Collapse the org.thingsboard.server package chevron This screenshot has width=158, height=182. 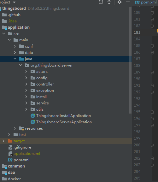(21, 65)
